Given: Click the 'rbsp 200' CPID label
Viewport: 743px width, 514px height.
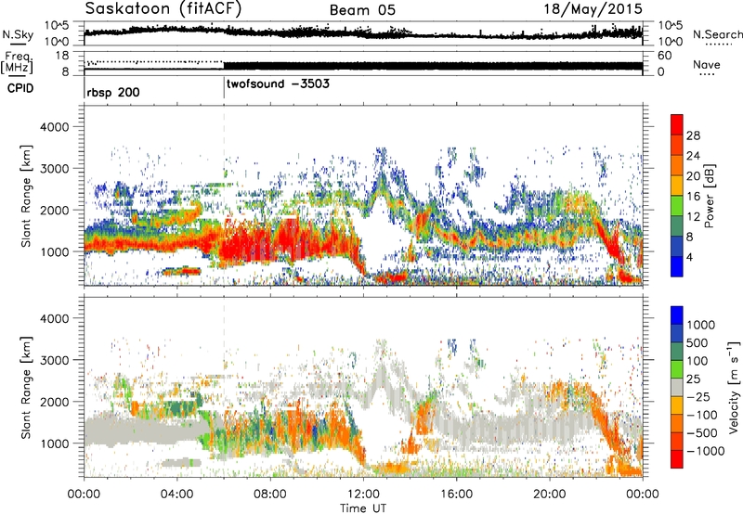Looking at the screenshot, I should pyautogui.click(x=113, y=92).
